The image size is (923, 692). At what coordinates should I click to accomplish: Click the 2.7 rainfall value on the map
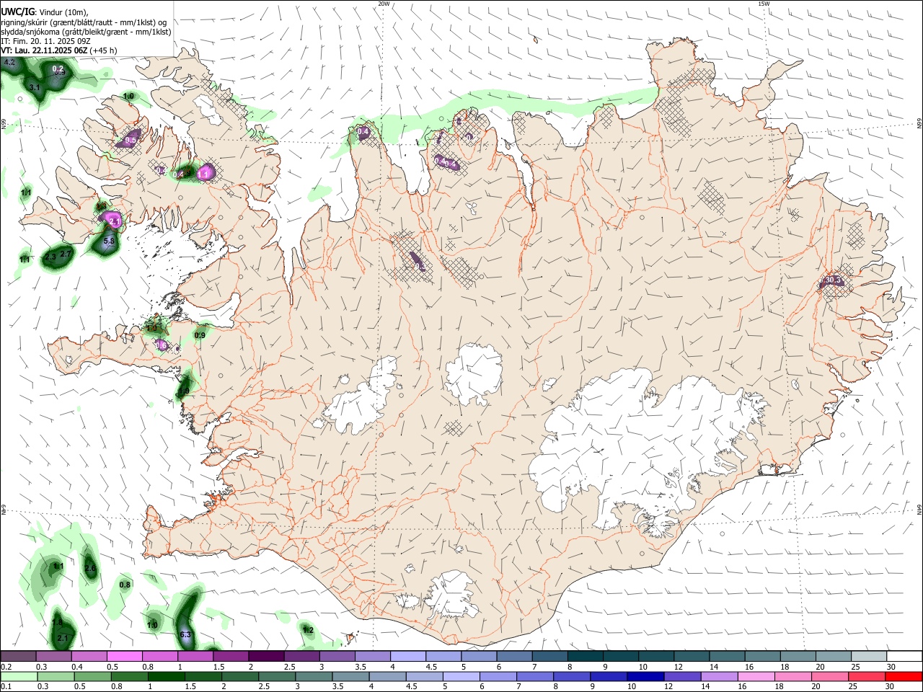66,254
